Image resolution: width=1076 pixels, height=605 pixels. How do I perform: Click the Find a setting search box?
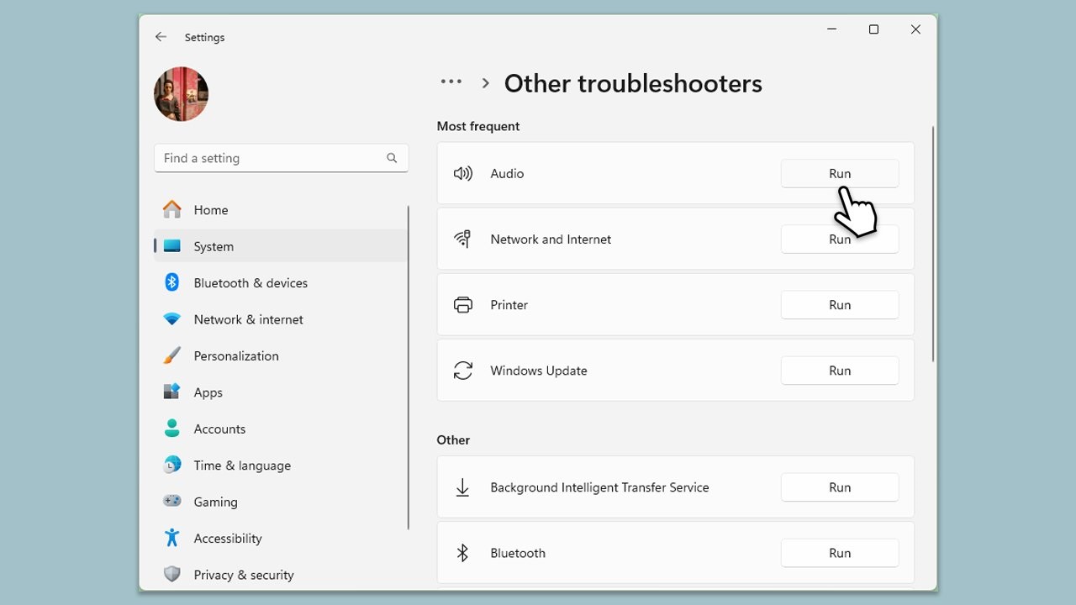269,158
